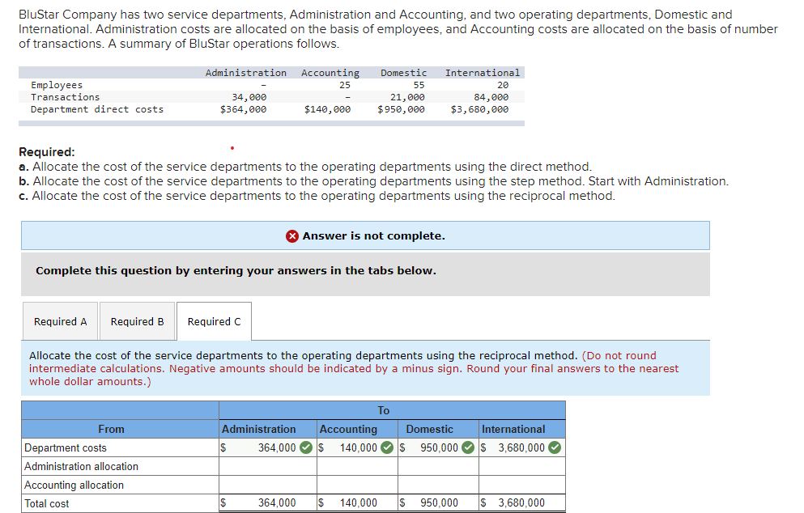Click the 'Department costs' row label
Screen dimensions: 804x513
click(x=66, y=448)
